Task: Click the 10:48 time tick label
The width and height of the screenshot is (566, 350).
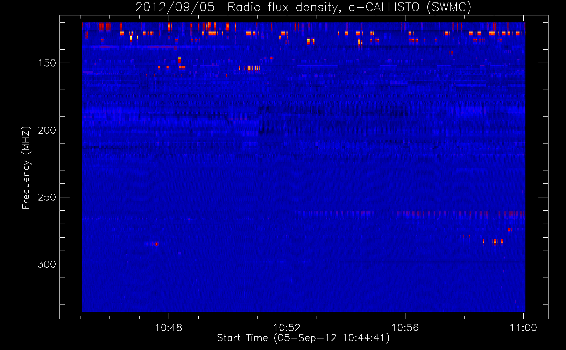Action: point(169,328)
